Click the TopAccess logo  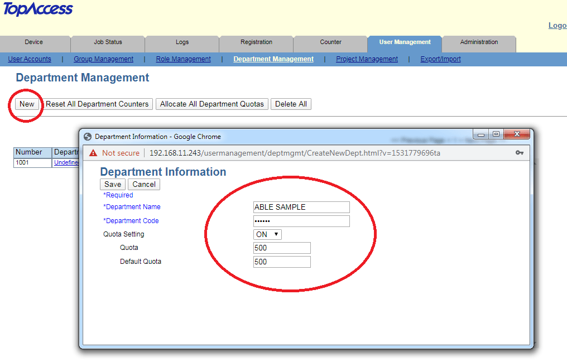pos(37,9)
